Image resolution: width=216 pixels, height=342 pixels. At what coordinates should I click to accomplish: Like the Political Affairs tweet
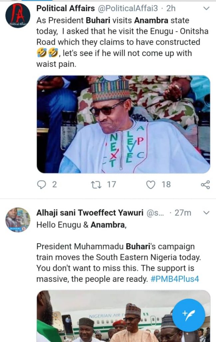[x=151, y=184]
